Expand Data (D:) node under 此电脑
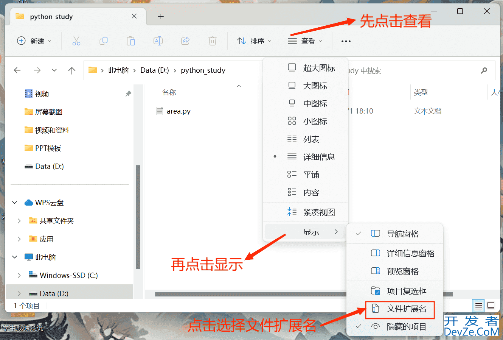The height and width of the screenshot is (340, 503). pos(19,293)
